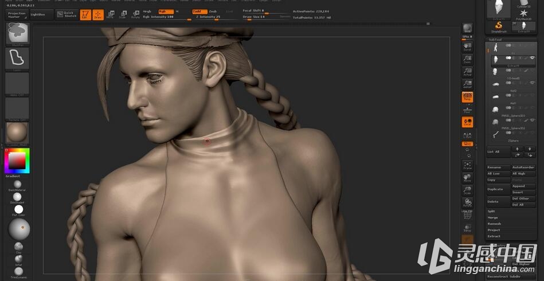
Task: Toggle Persp perspective mode
Action: click(x=467, y=97)
